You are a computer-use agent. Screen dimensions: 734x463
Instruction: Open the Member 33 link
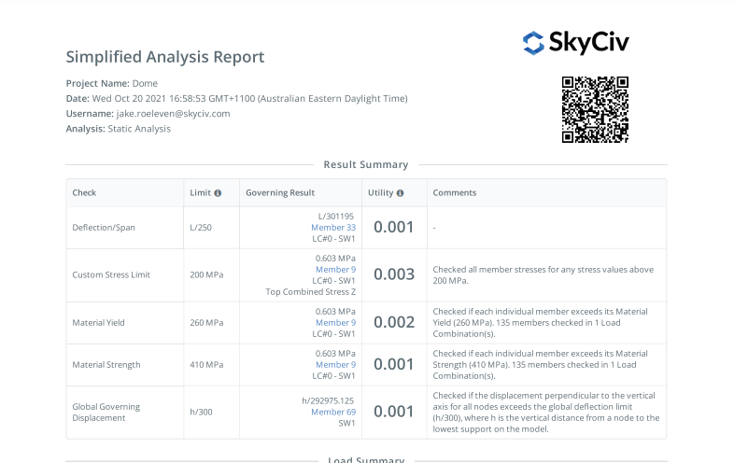pos(333,227)
